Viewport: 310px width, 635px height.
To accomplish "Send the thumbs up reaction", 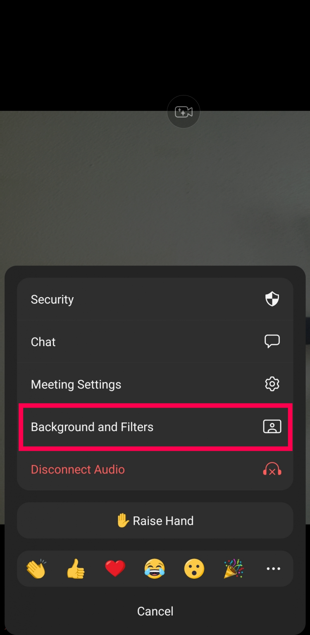I will point(75,568).
